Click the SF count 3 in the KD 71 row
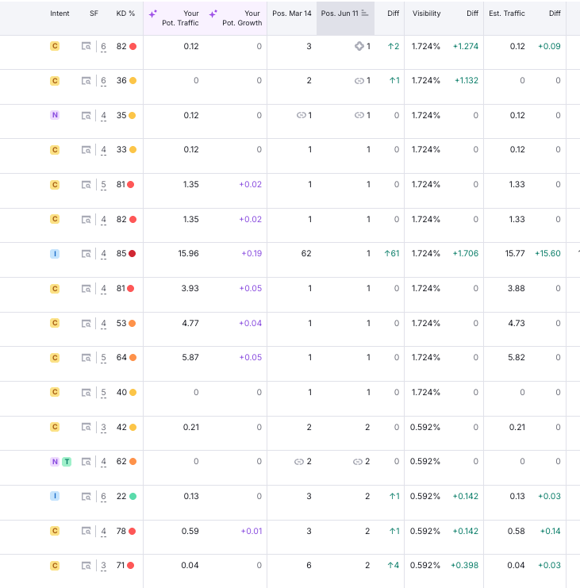Screen dimensions: 580x588 coord(103,566)
